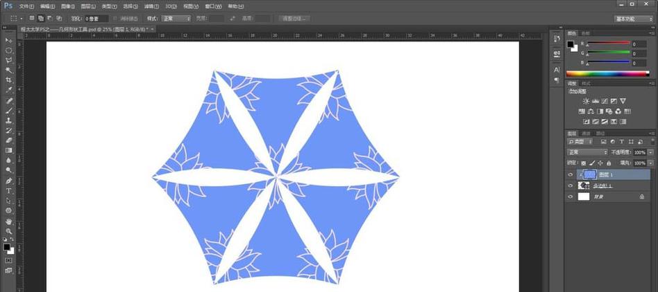Open the 文件 menu
The height and width of the screenshot is (292, 658).
(26, 6)
